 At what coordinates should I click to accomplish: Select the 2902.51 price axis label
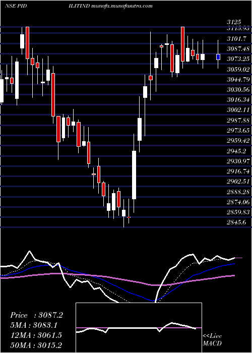coord(238,182)
